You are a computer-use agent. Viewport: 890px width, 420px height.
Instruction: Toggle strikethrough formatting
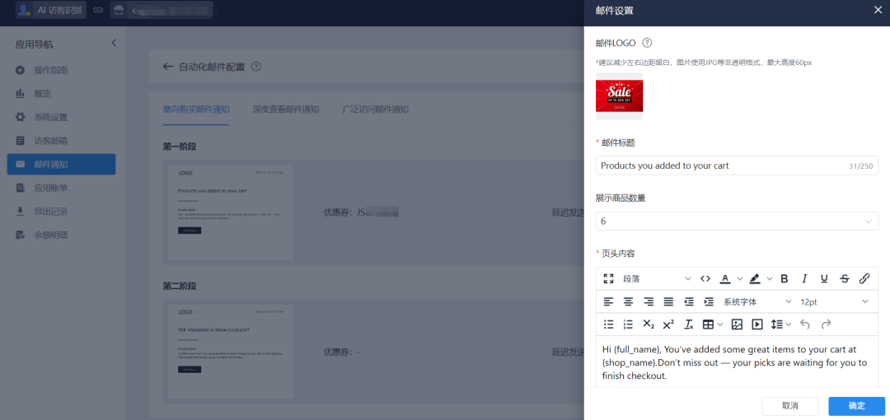845,278
